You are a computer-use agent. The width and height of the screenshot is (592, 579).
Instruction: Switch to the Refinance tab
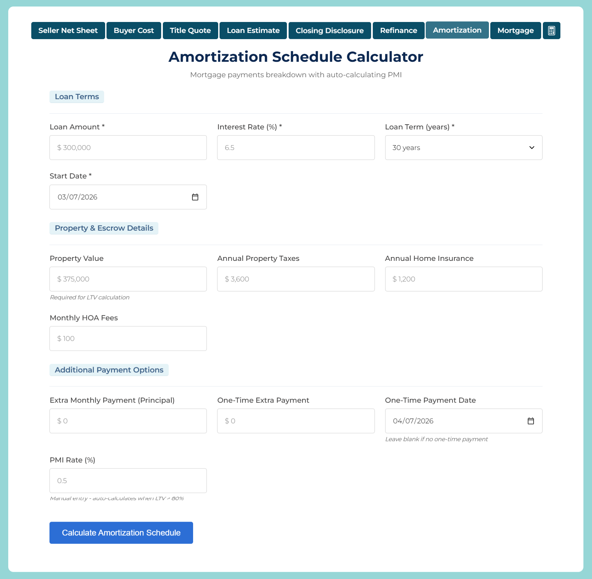click(398, 30)
